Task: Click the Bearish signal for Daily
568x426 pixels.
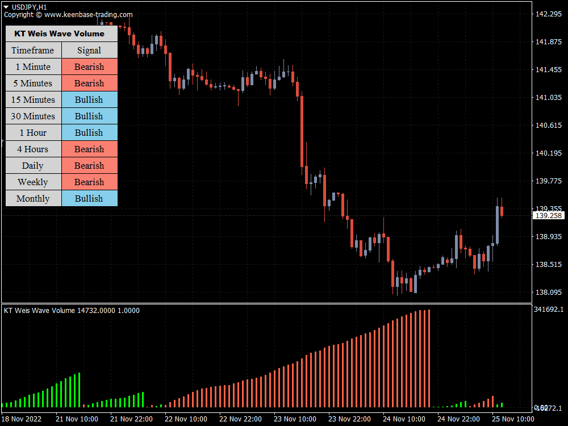Action: coord(90,165)
